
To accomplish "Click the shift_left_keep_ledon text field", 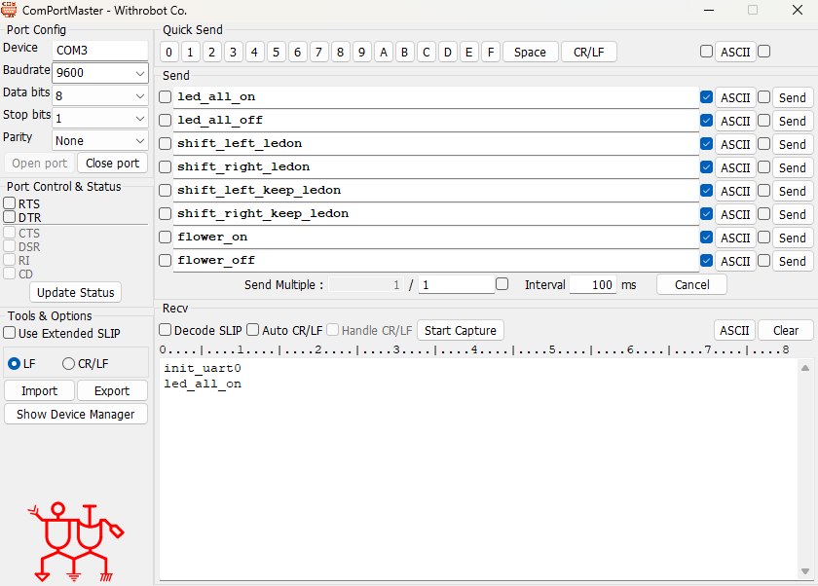I will (436, 190).
